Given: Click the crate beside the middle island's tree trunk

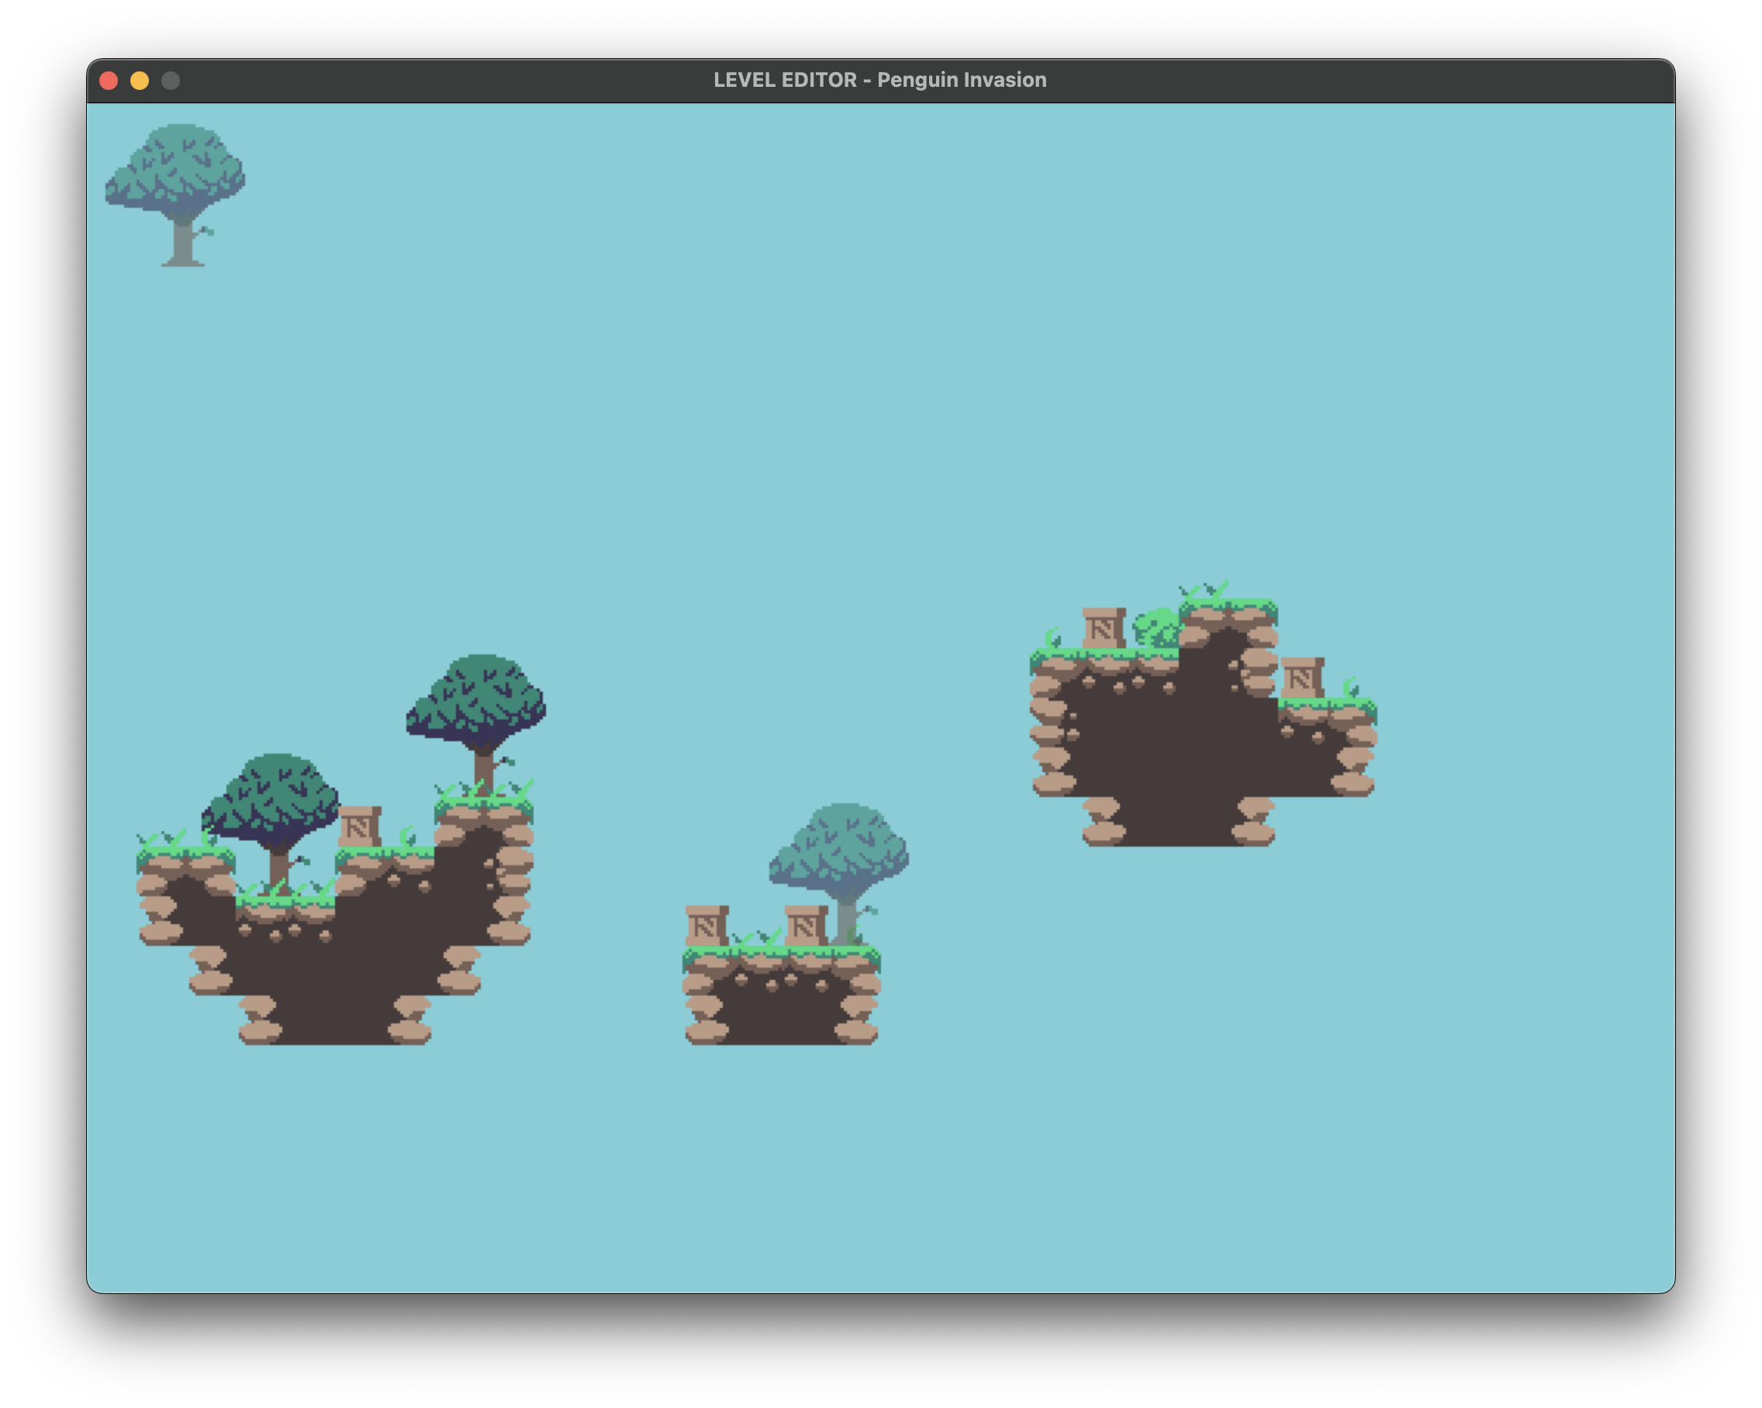Looking at the screenshot, I should (806, 926).
